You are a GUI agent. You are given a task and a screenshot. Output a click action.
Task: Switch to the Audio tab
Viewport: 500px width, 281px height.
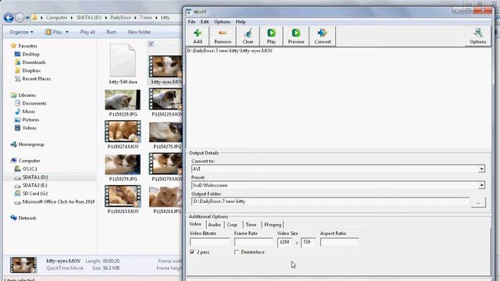[x=214, y=225]
